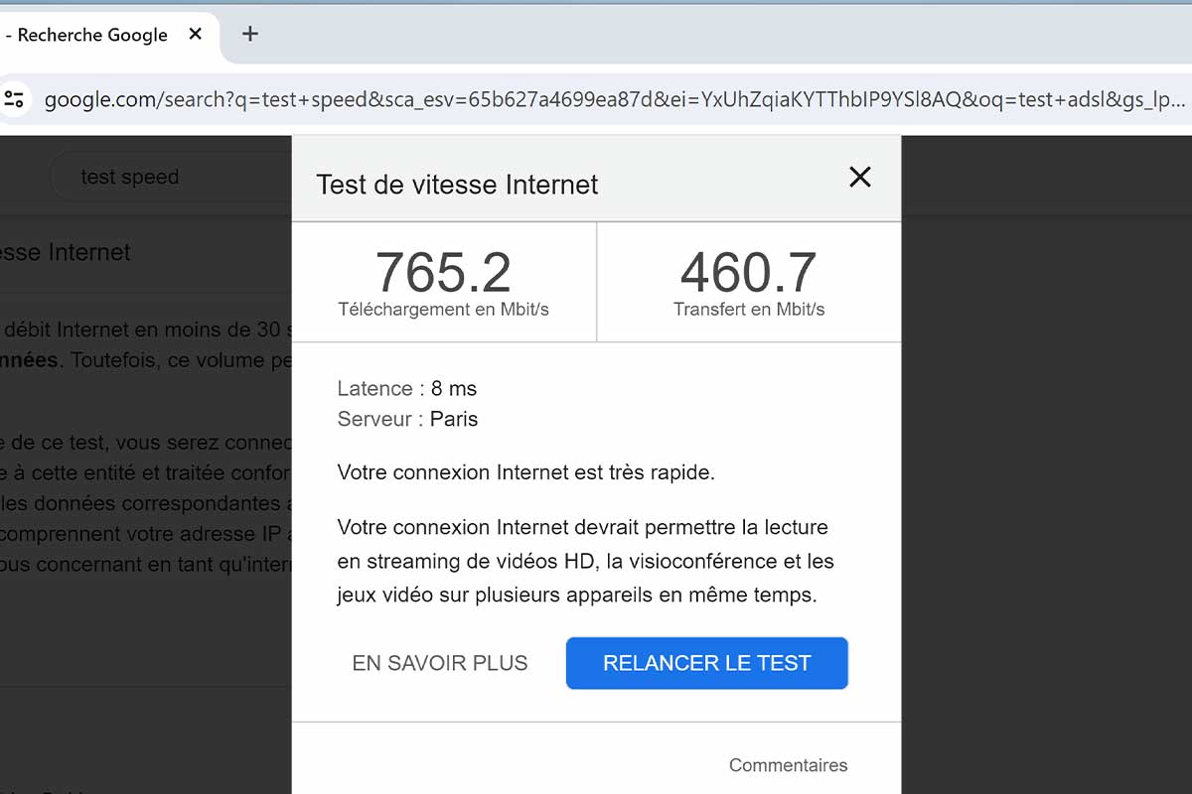Click the streaming vidéos HD description paragraph
This screenshot has height=794, width=1192.
tap(586, 562)
